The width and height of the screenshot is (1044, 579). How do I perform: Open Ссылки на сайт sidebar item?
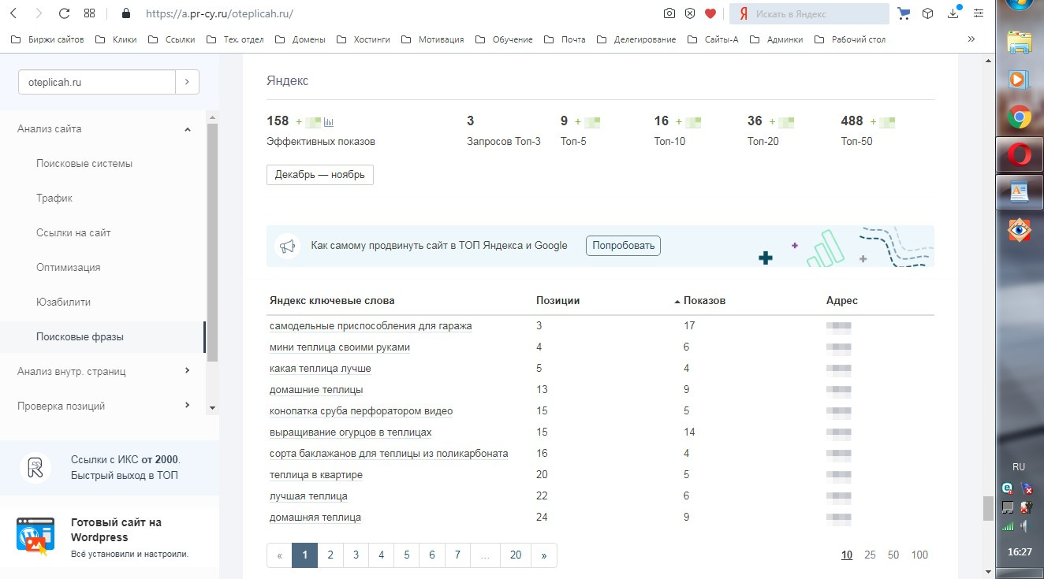click(x=73, y=233)
